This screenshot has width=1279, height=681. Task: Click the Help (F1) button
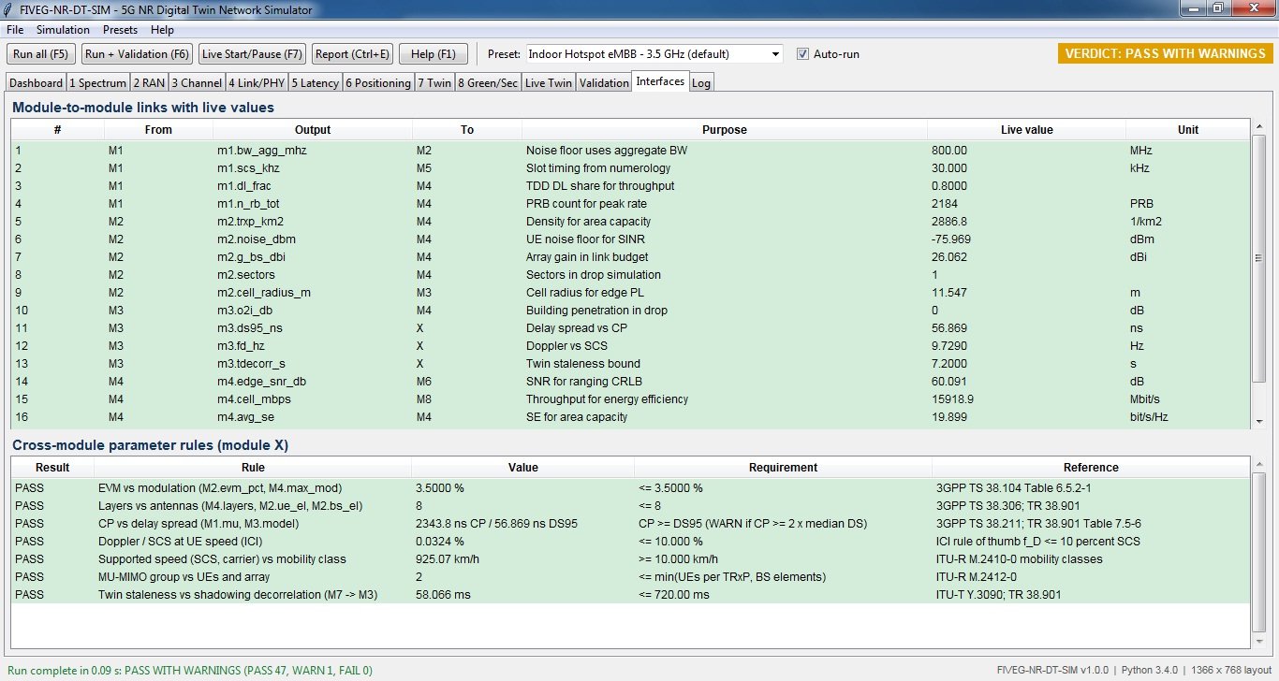434,54
